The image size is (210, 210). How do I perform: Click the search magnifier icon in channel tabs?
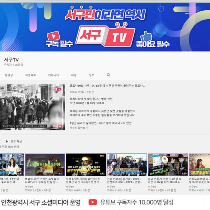pyautogui.click(x=109, y=75)
